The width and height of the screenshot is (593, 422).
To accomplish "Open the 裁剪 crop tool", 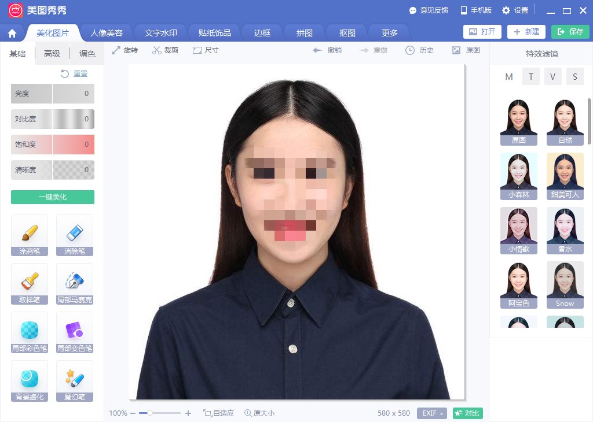I will pos(166,50).
